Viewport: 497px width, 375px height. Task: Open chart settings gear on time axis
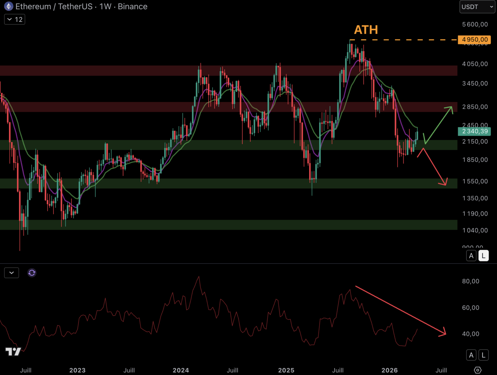point(478,370)
